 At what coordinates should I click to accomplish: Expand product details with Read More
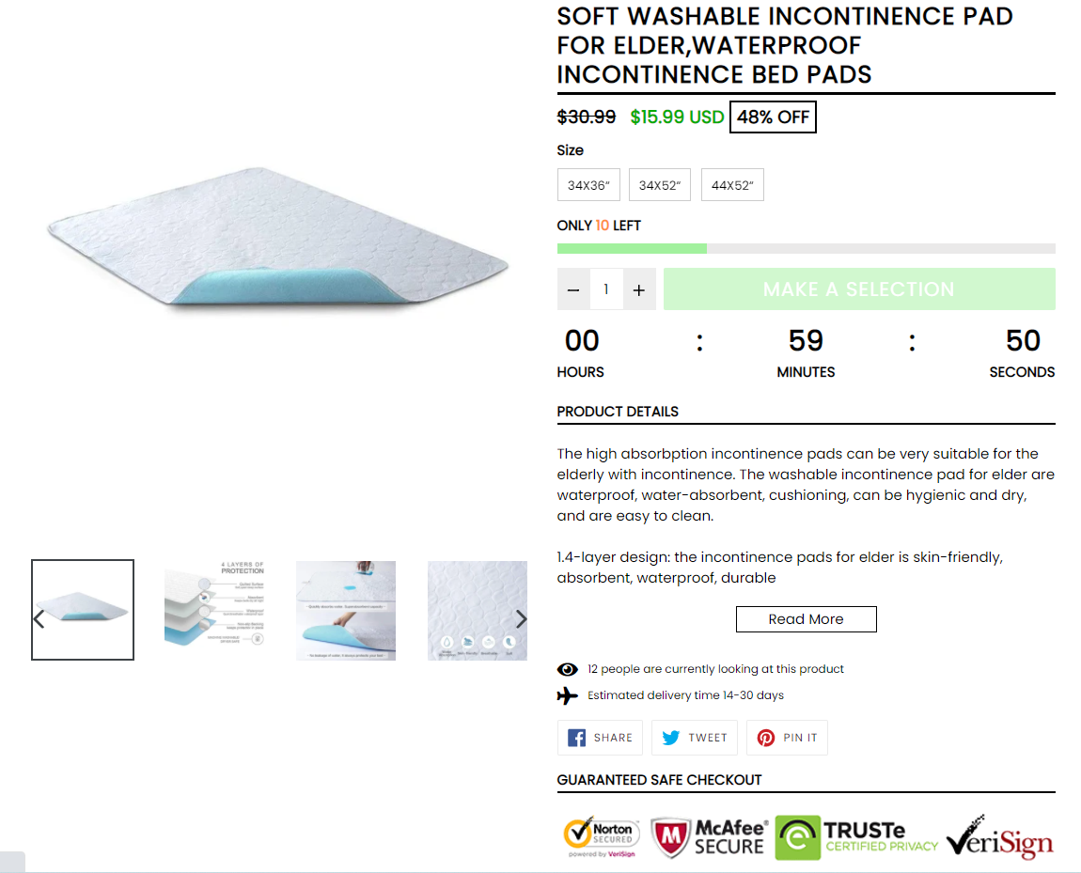click(806, 619)
